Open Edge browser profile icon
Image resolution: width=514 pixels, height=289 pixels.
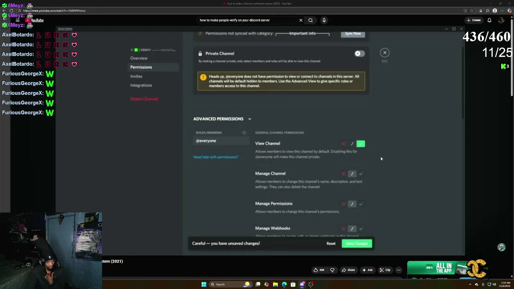click(495, 11)
